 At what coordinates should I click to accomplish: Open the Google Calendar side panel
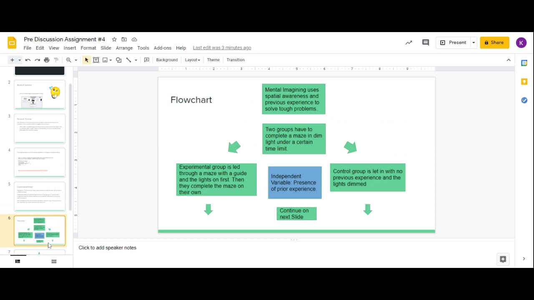[x=524, y=63]
